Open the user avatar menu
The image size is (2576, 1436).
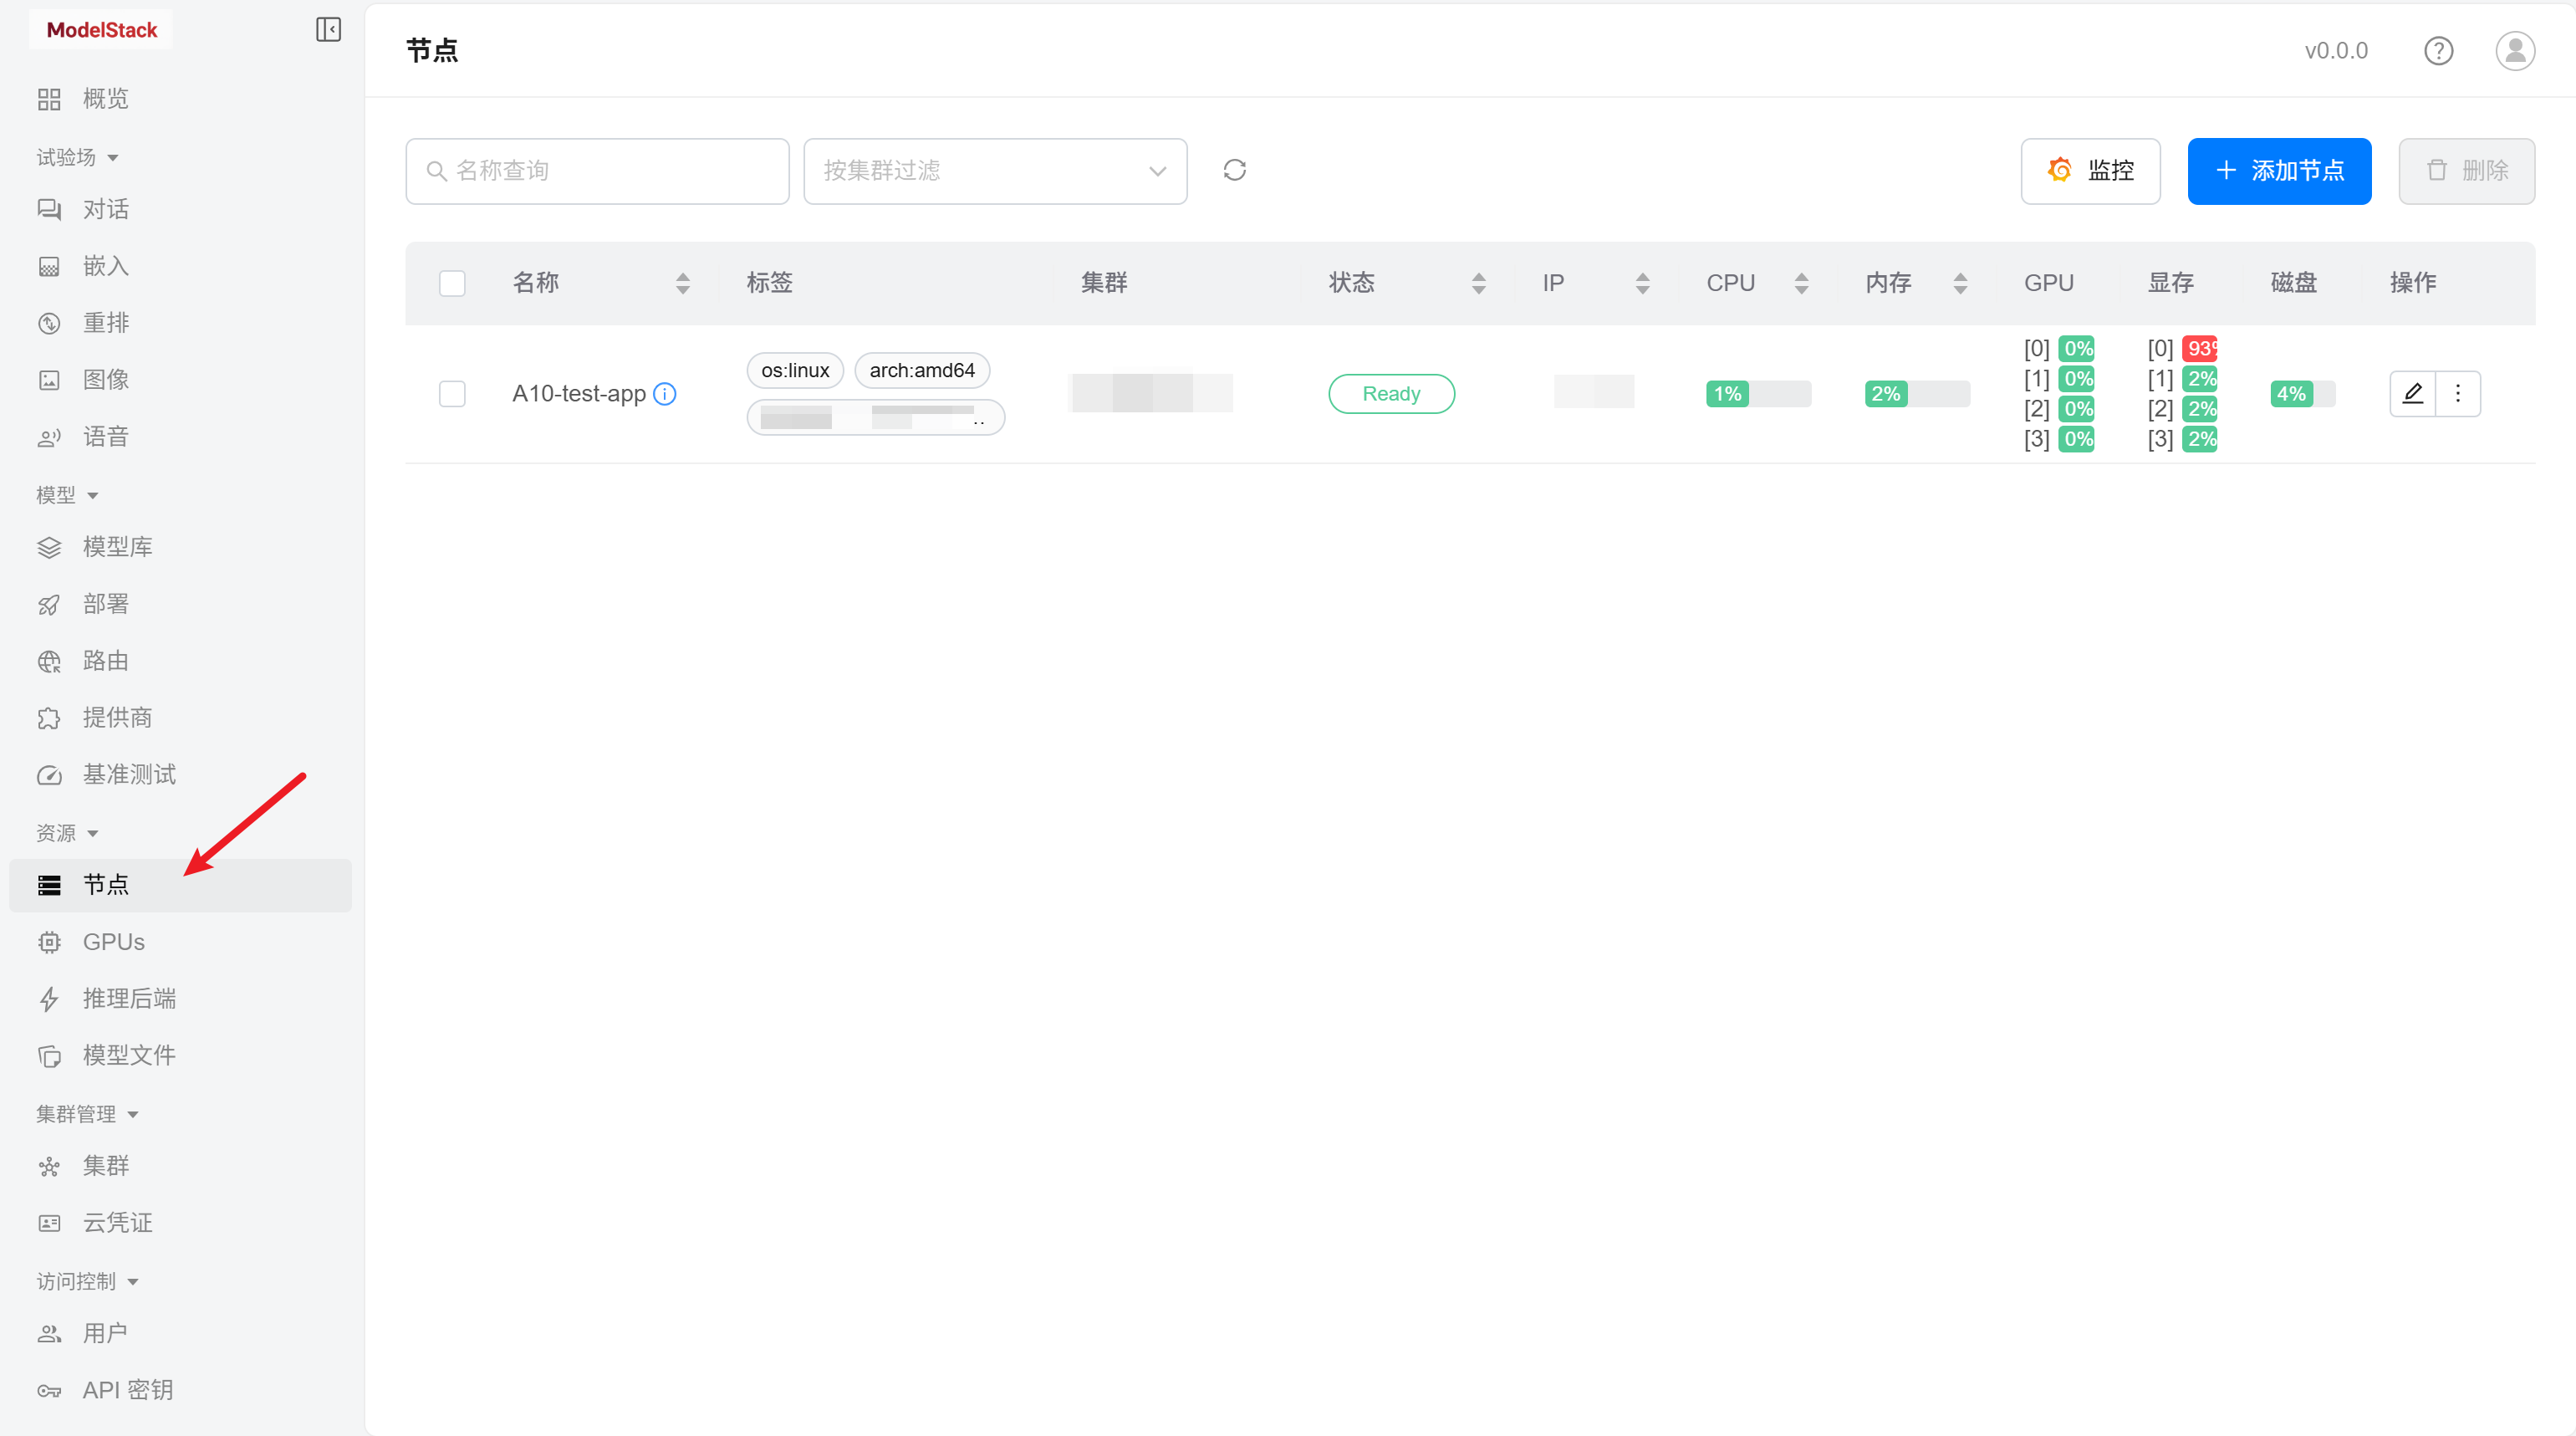tap(2514, 51)
